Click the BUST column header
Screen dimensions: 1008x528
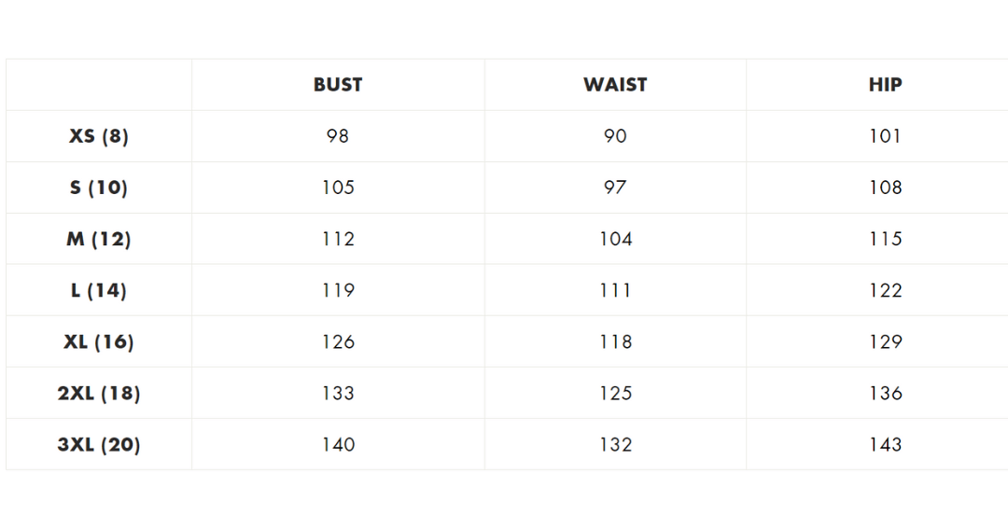(x=338, y=85)
